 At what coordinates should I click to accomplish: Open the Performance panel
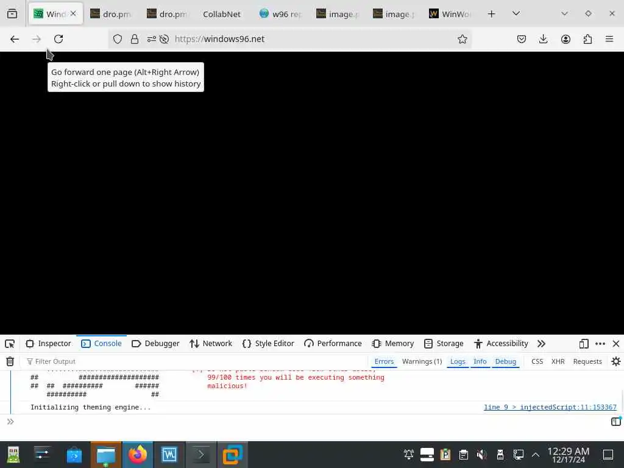click(x=333, y=344)
